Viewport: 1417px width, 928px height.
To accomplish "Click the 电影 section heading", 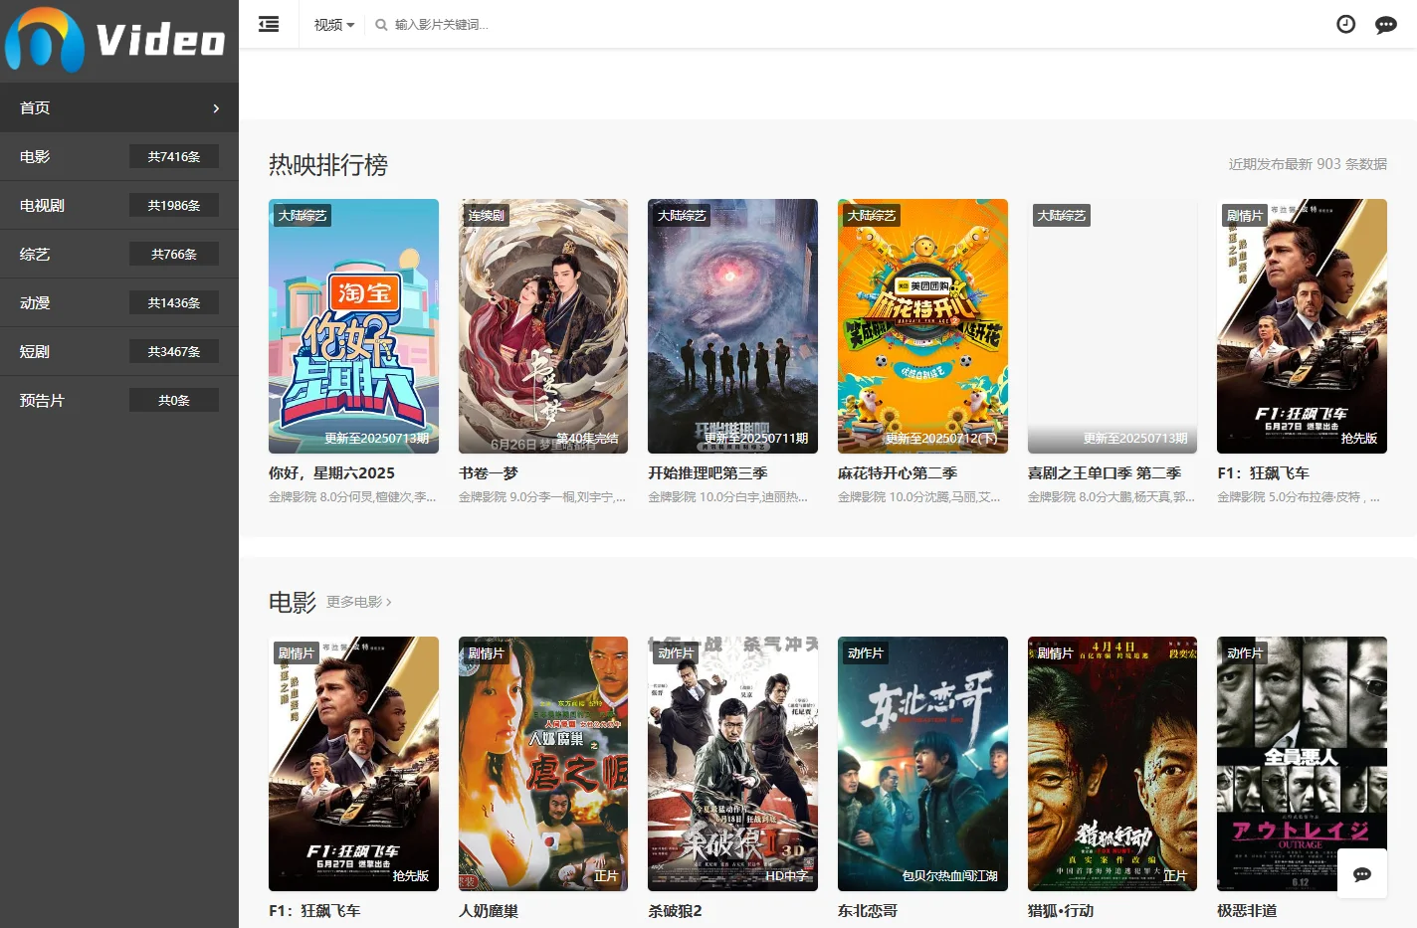I will pyautogui.click(x=293, y=602).
